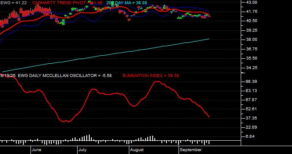Click the 41.75 price axis value
The height and width of the screenshot is (154, 292).
click(252, 12)
